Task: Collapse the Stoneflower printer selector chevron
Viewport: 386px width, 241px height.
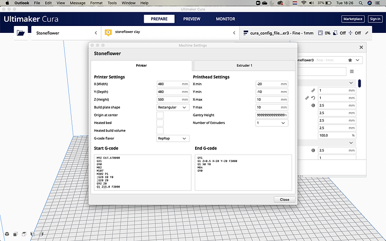Action: pos(96,33)
